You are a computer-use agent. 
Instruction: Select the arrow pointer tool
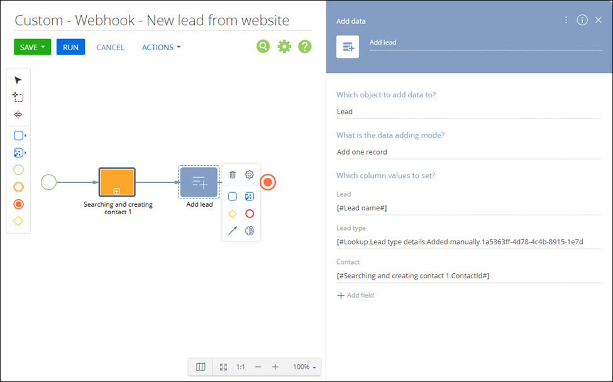18,80
